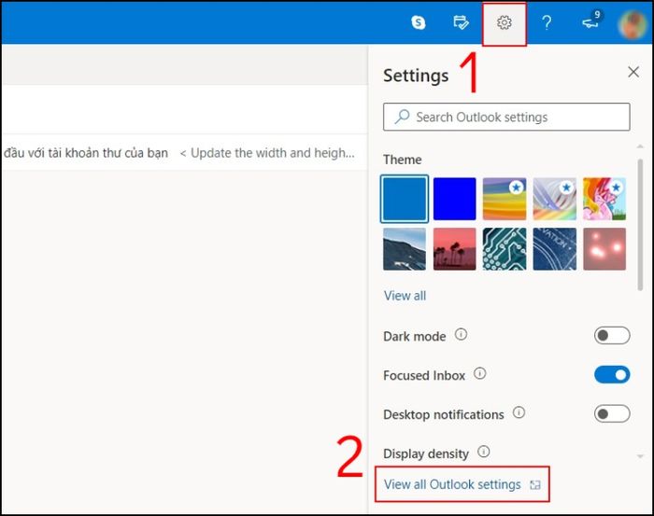Viewport: 654px width, 516px height.
Task: Enable the Desktop notifications switch
Action: [612, 413]
